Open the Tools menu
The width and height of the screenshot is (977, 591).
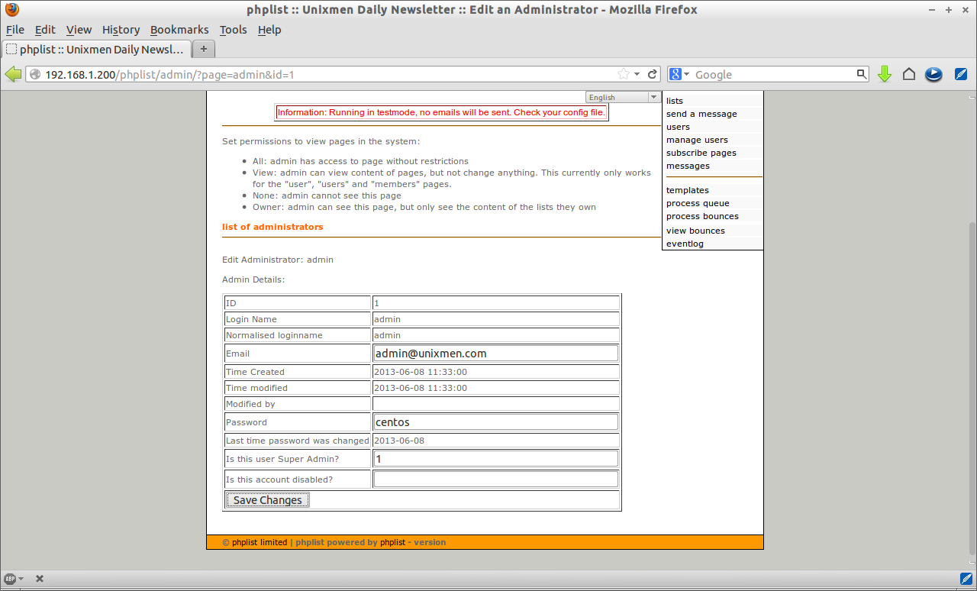point(233,30)
